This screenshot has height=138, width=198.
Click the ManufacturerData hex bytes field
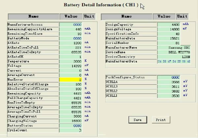[174, 61]
